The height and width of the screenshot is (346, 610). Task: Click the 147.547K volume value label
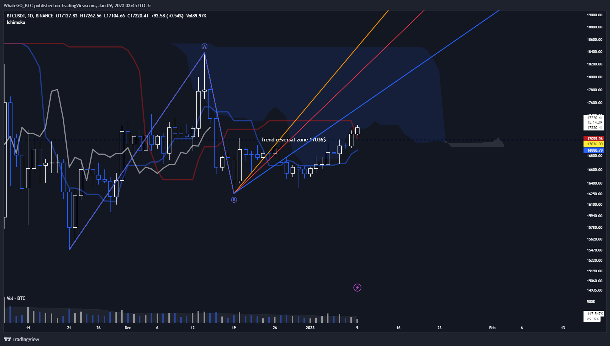click(594, 314)
